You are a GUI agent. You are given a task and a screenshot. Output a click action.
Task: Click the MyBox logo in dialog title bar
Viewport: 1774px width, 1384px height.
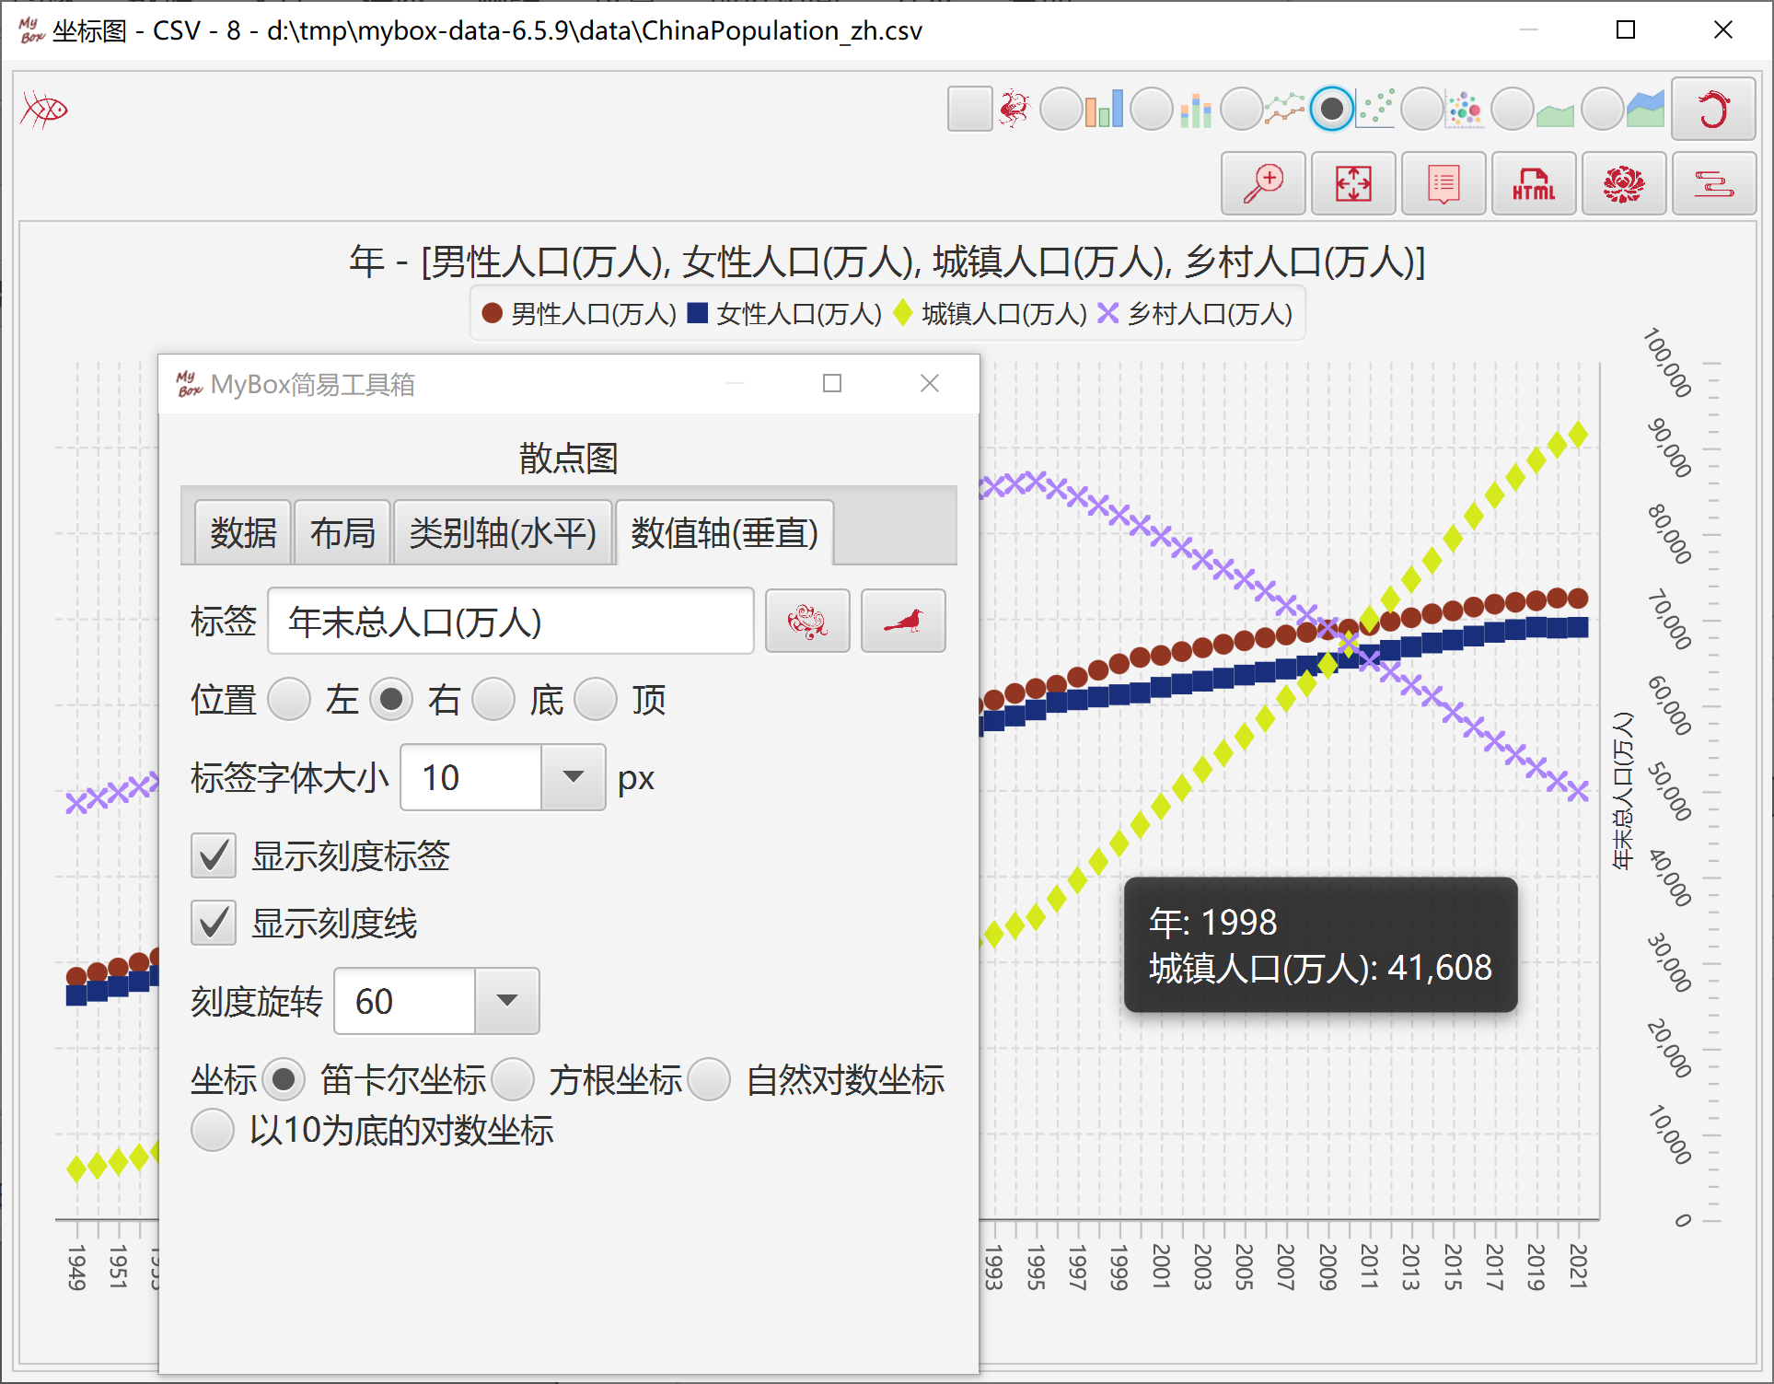[x=189, y=384]
